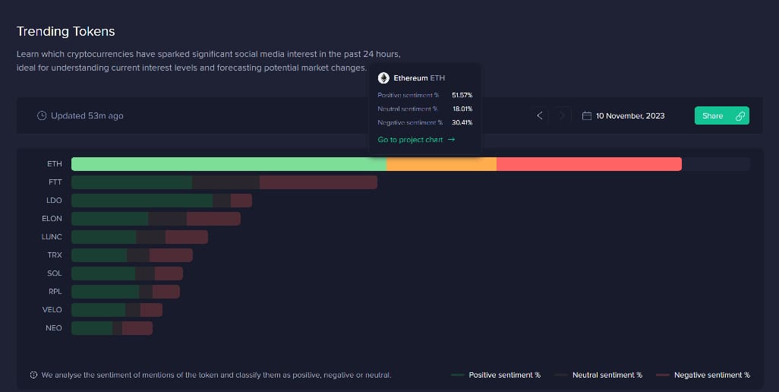Viewport: 779px width, 392px height.
Task: Click the 10 November, 2023 date
Action: point(630,115)
